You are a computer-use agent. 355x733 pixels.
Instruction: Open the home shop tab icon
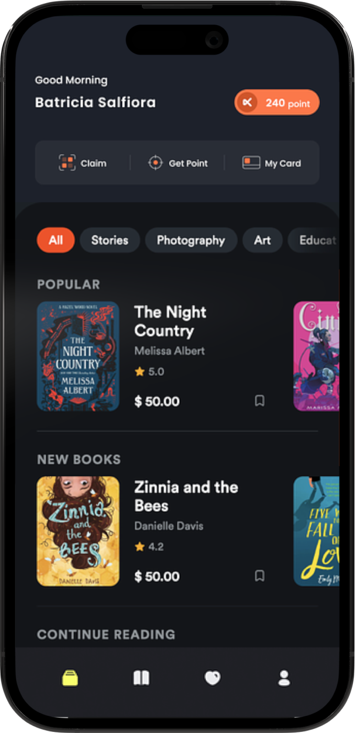tap(70, 678)
